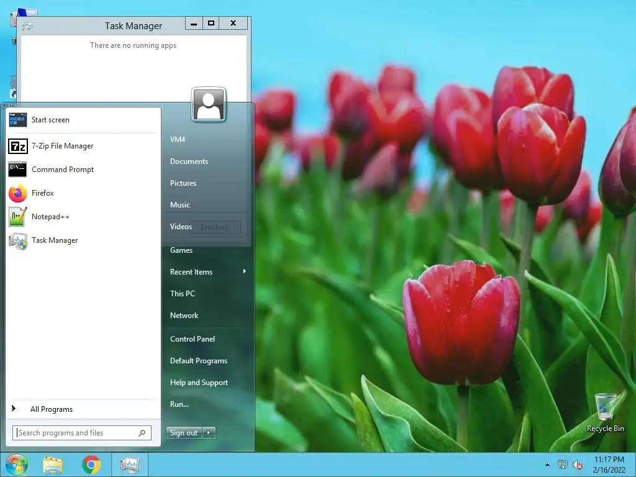Open shutdown options arrow next to Sign out
Image resolution: width=636 pixels, height=477 pixels.
coord(209,433)
